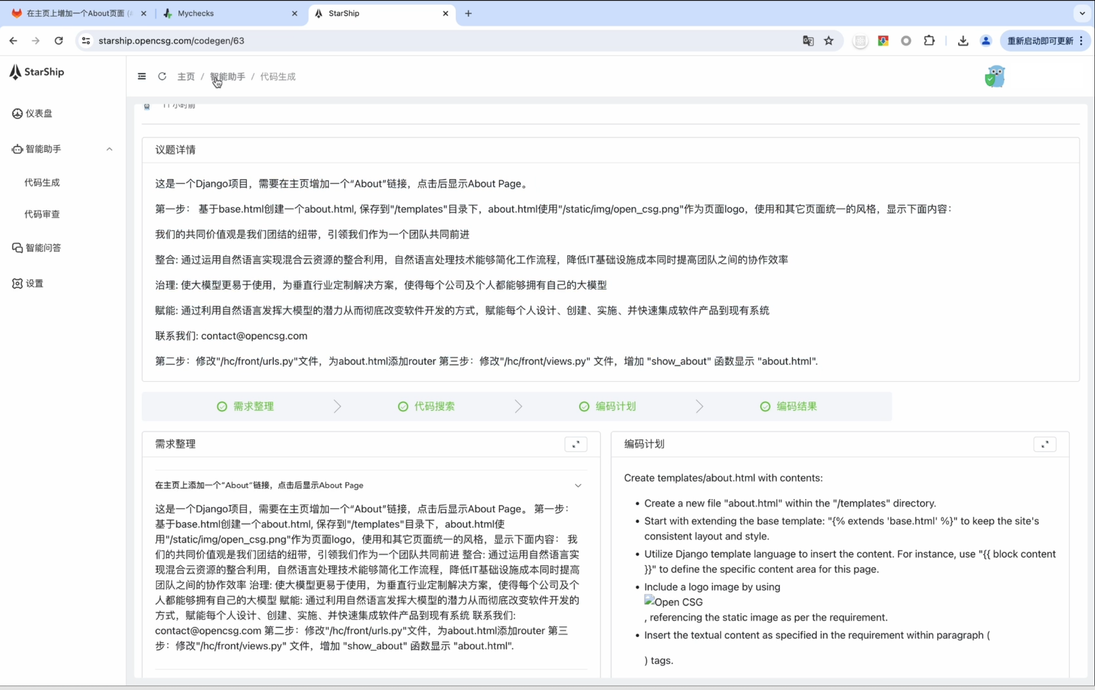The width and height of the screenshot is (1095, 690).
Task: Click the robot avatar icon top right
Action: (994, 76)
